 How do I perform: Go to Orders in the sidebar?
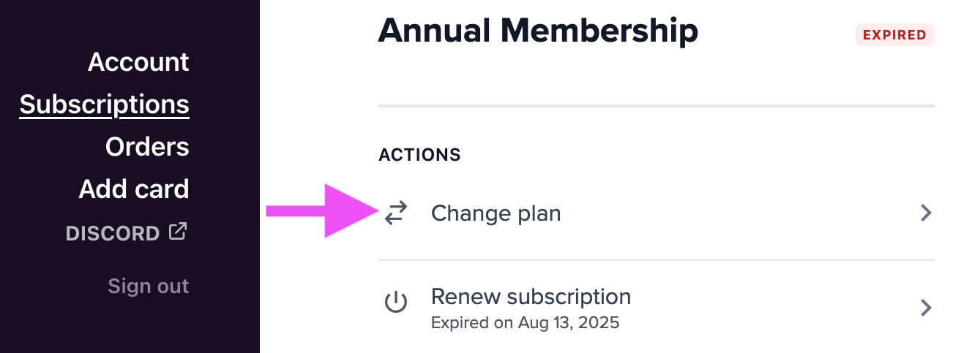click(x=147, y=147)
